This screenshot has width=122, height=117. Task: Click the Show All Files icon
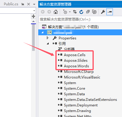[94, 12]
